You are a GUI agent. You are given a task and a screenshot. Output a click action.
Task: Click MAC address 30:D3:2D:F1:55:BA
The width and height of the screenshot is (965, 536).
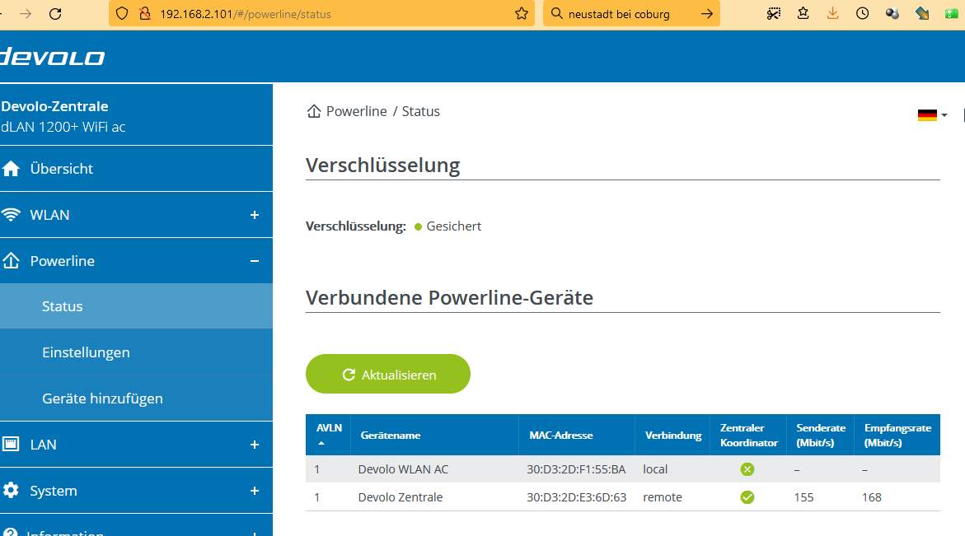tap(576, 469)
